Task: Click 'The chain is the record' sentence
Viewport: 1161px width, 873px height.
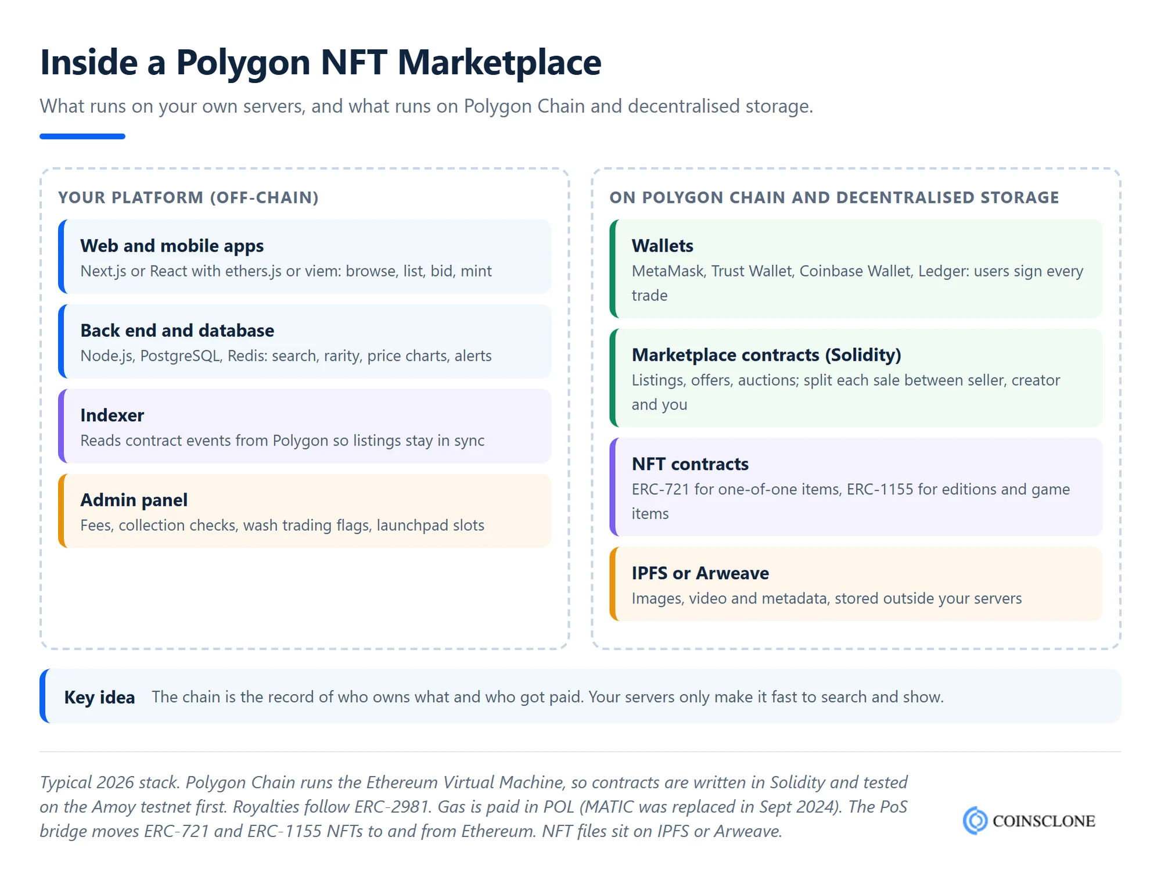Action: (x=548, y=697)
